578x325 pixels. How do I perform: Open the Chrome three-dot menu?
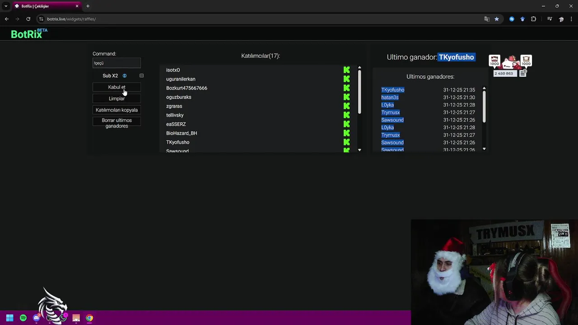point(571,19)
